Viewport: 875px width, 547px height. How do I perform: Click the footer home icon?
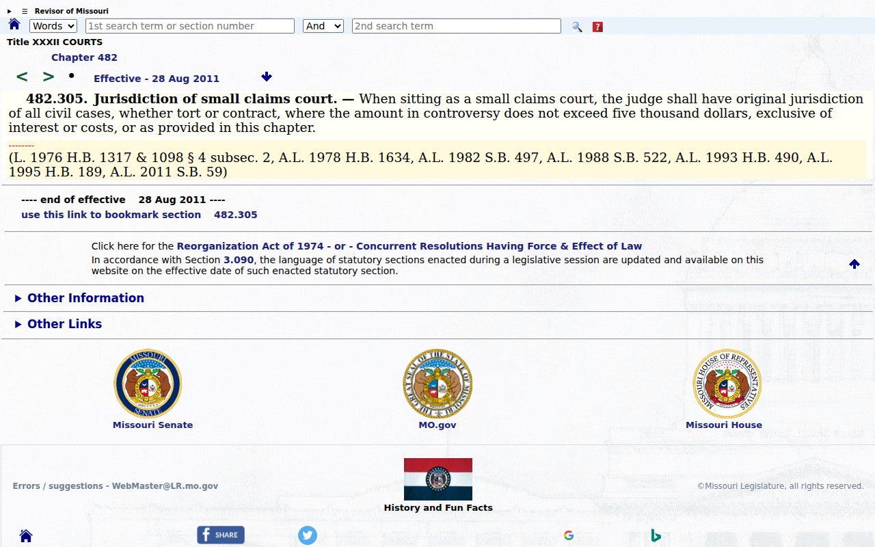click(26, 535)
